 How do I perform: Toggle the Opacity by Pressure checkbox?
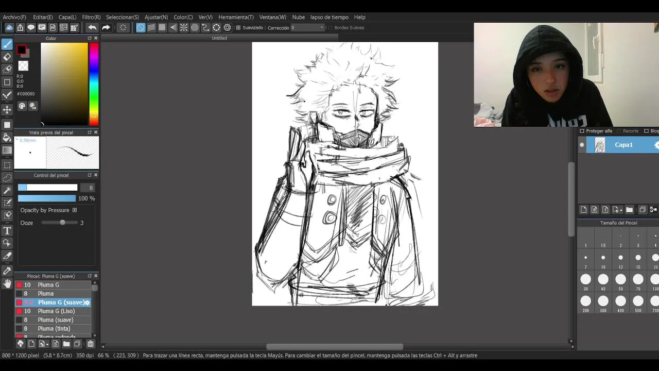point(75,210)
